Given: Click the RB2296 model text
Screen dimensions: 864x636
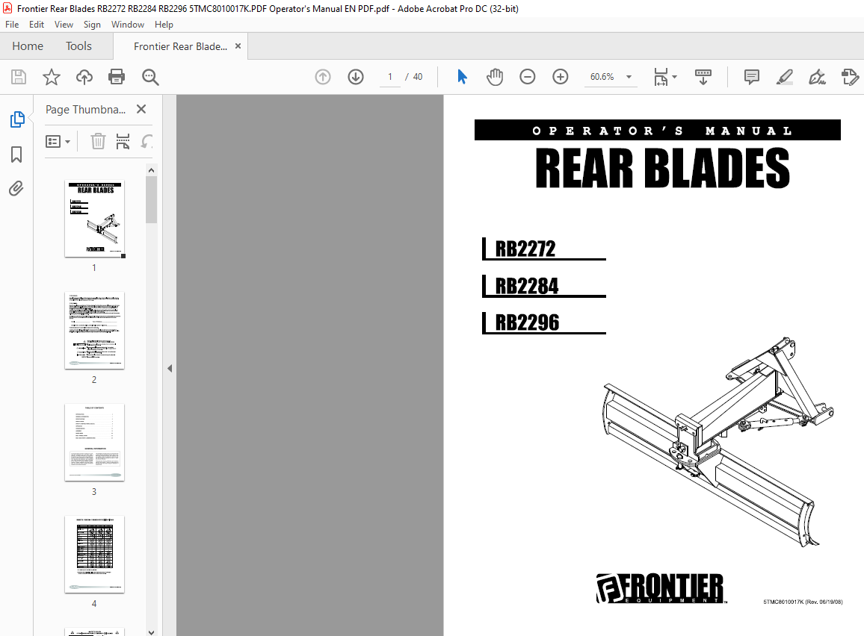Looking at the screenshot, I should (x=528, y=322).
